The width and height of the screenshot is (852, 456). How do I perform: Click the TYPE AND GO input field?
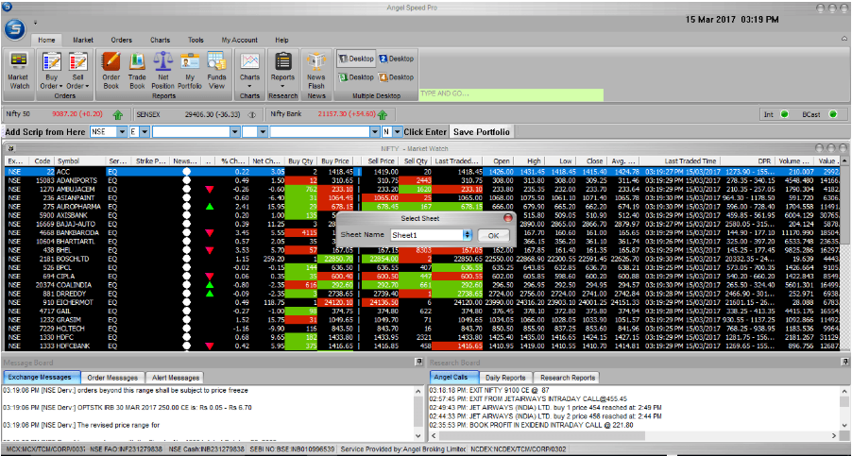click(x=511, y=93)
